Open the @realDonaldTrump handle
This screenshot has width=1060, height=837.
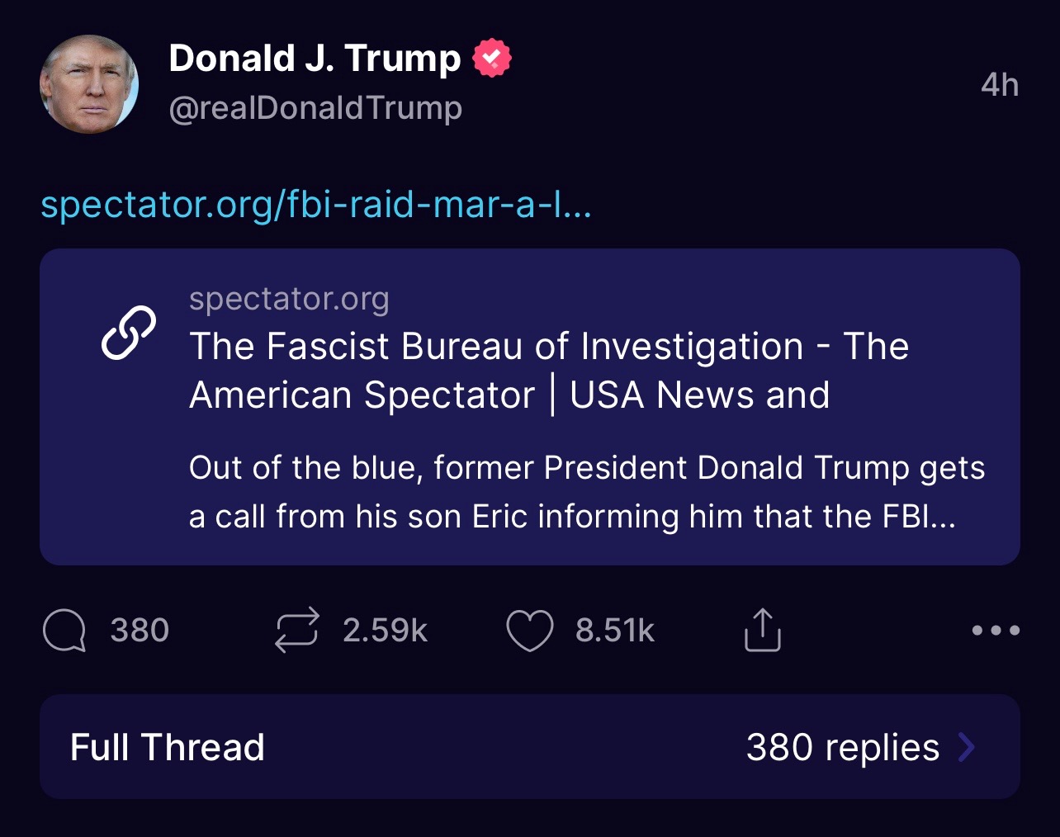[315, 108]
